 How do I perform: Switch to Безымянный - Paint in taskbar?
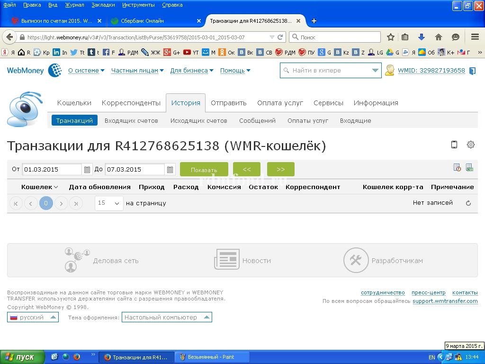point(212,357)
